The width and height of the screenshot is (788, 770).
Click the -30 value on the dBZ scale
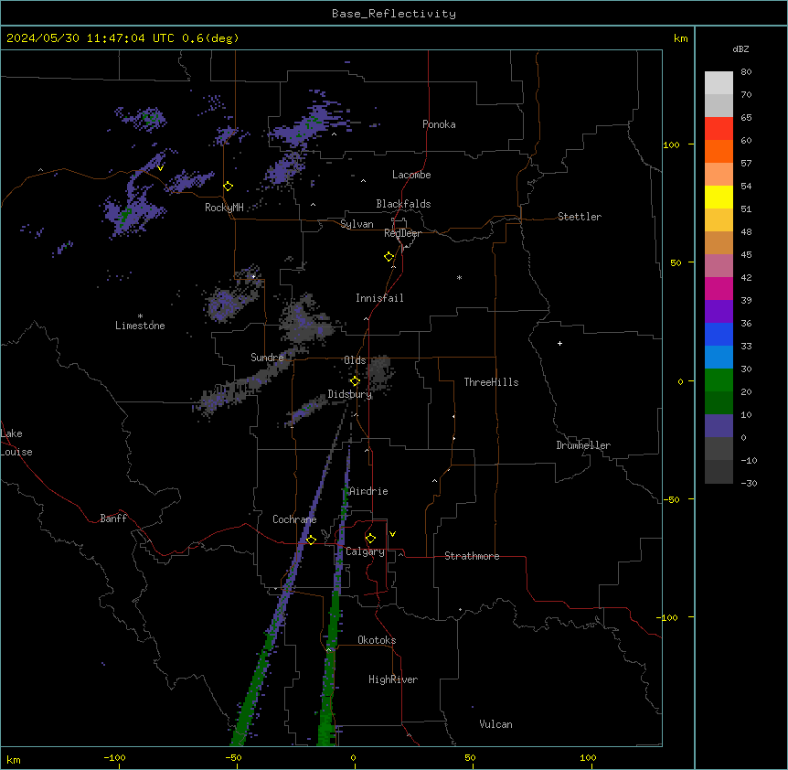[x=749, y=483]
